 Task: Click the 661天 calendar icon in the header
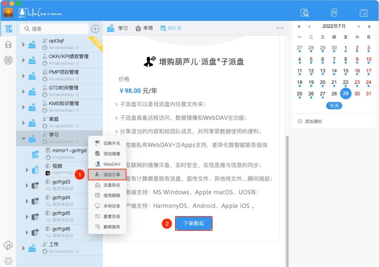tap(163, 28)
